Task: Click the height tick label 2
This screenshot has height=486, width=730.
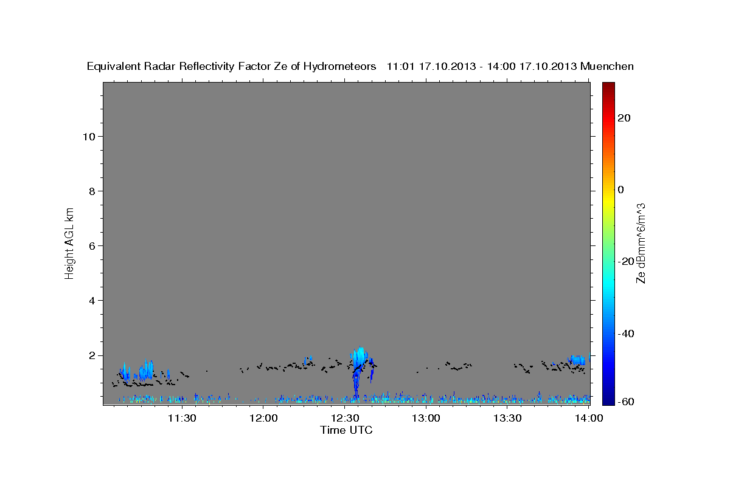Action: [92, 355]
